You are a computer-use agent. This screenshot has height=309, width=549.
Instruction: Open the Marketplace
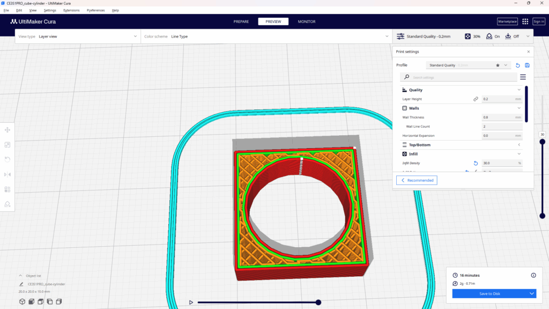(507, 21)
